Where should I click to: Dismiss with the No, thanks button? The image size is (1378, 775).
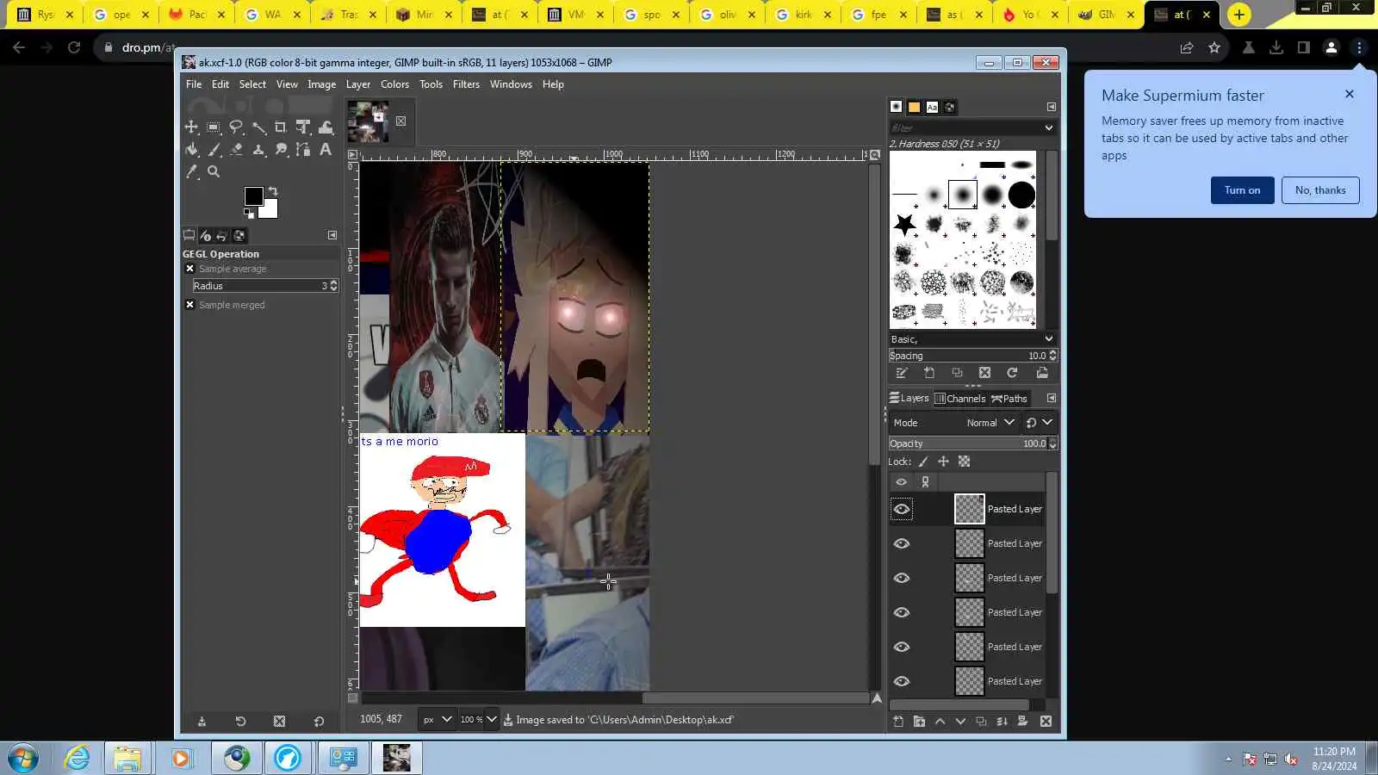pyautogui.click(x=1320, y=190)
